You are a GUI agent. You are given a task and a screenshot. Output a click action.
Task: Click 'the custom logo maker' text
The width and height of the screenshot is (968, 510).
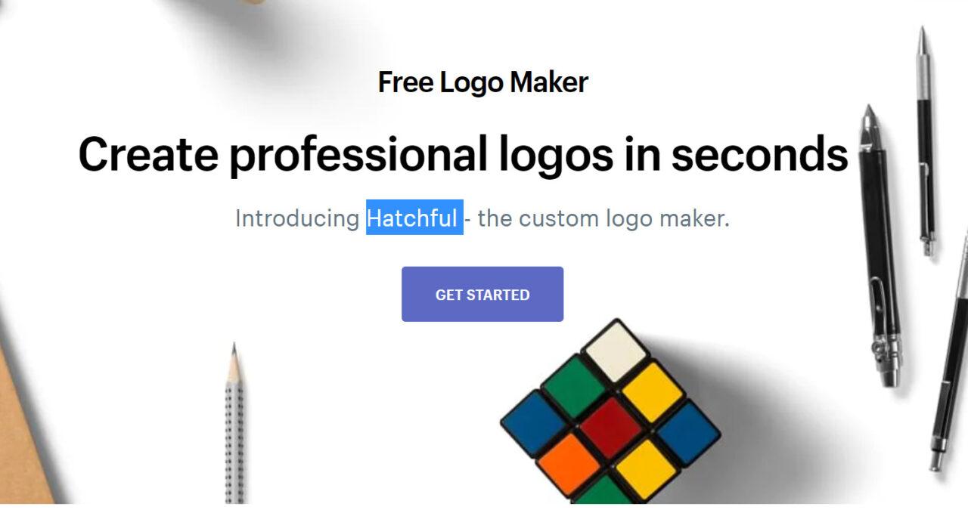pos(603,218)
